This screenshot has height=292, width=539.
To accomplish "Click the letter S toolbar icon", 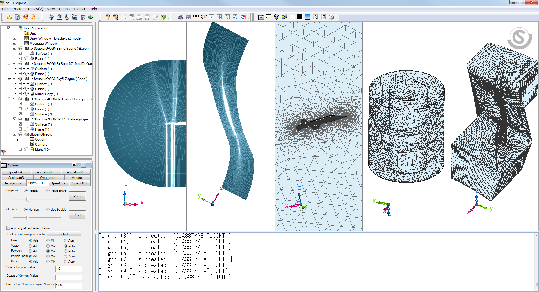I will (316, 17).
